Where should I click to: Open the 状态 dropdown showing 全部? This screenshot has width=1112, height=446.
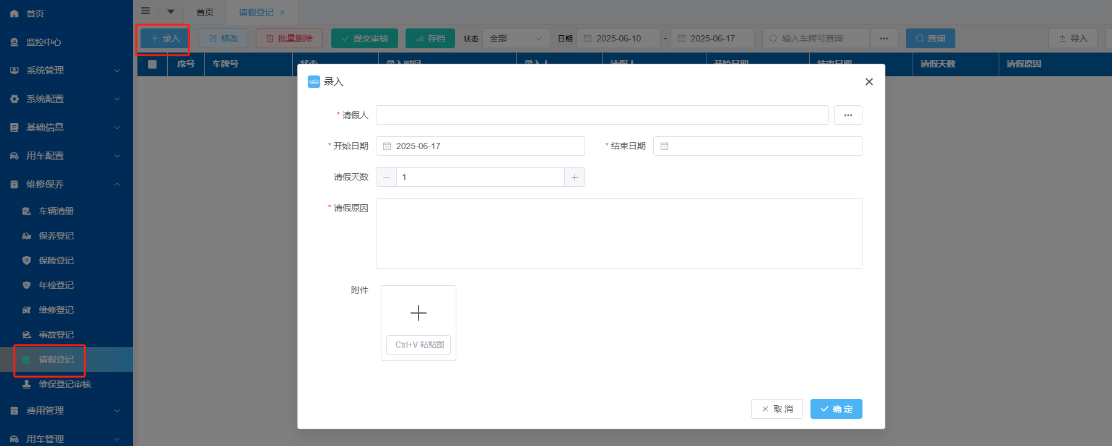coord(515,38)
